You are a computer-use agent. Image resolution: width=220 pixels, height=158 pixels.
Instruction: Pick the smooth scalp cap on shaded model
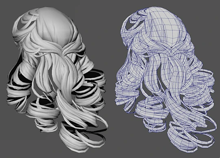[55, 26]
